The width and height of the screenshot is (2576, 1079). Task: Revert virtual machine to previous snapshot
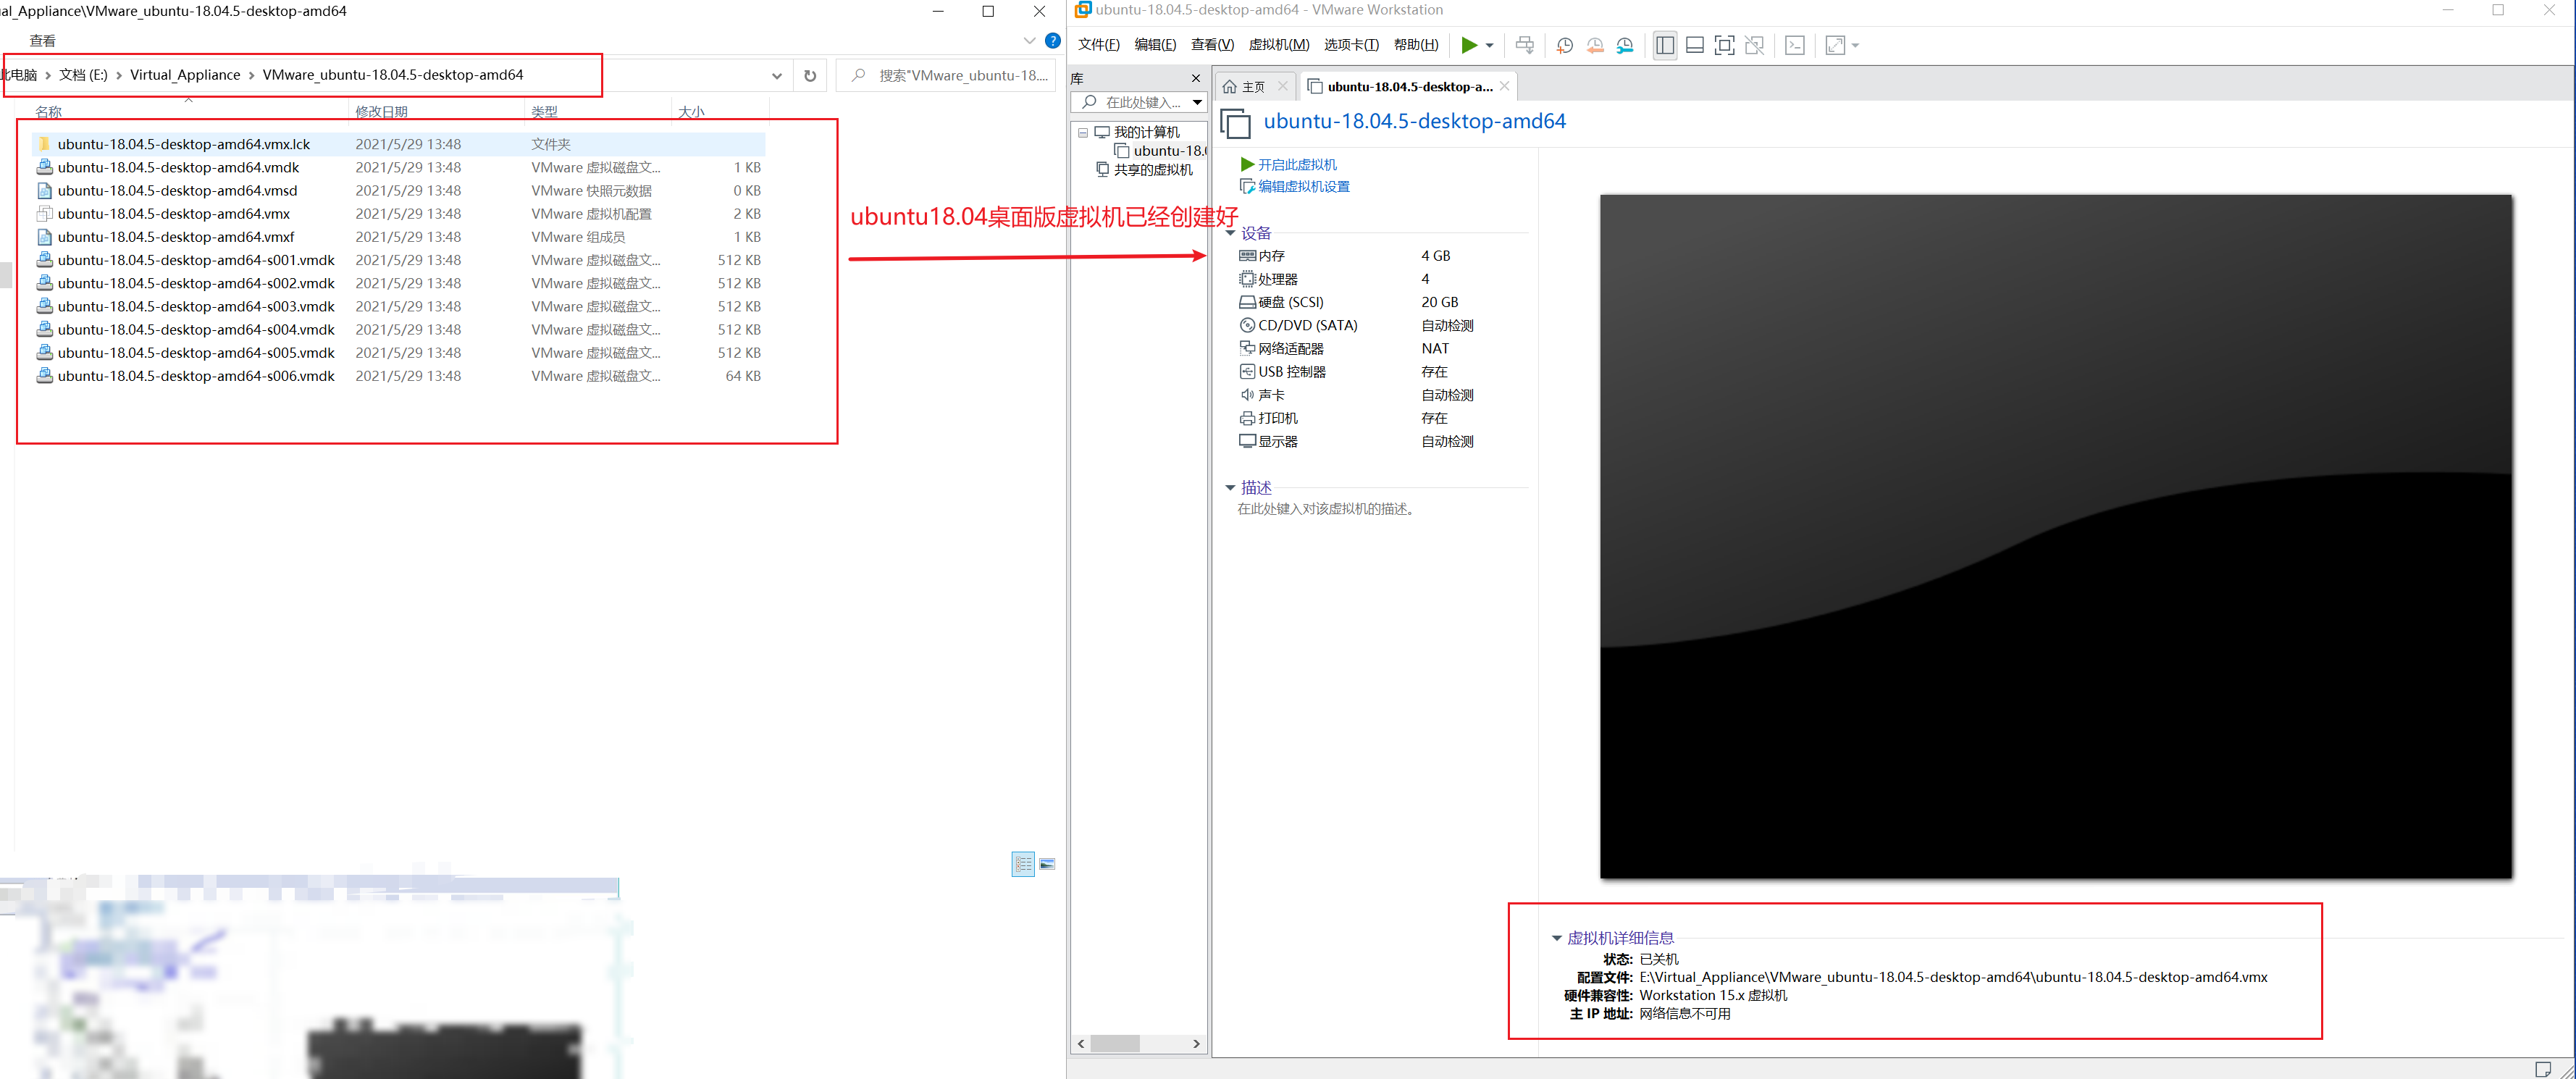pyautogui.click(x=1595, y=45)
